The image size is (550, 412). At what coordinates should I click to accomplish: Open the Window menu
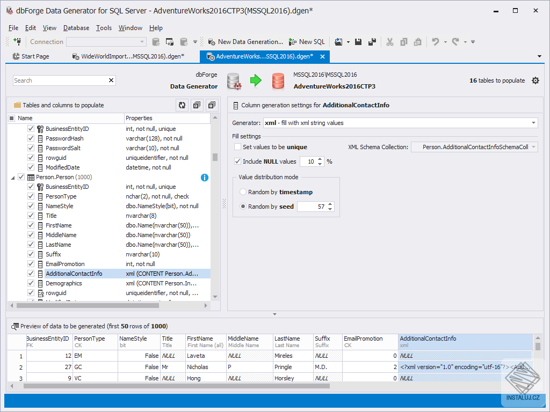click(x=131, y=28)
